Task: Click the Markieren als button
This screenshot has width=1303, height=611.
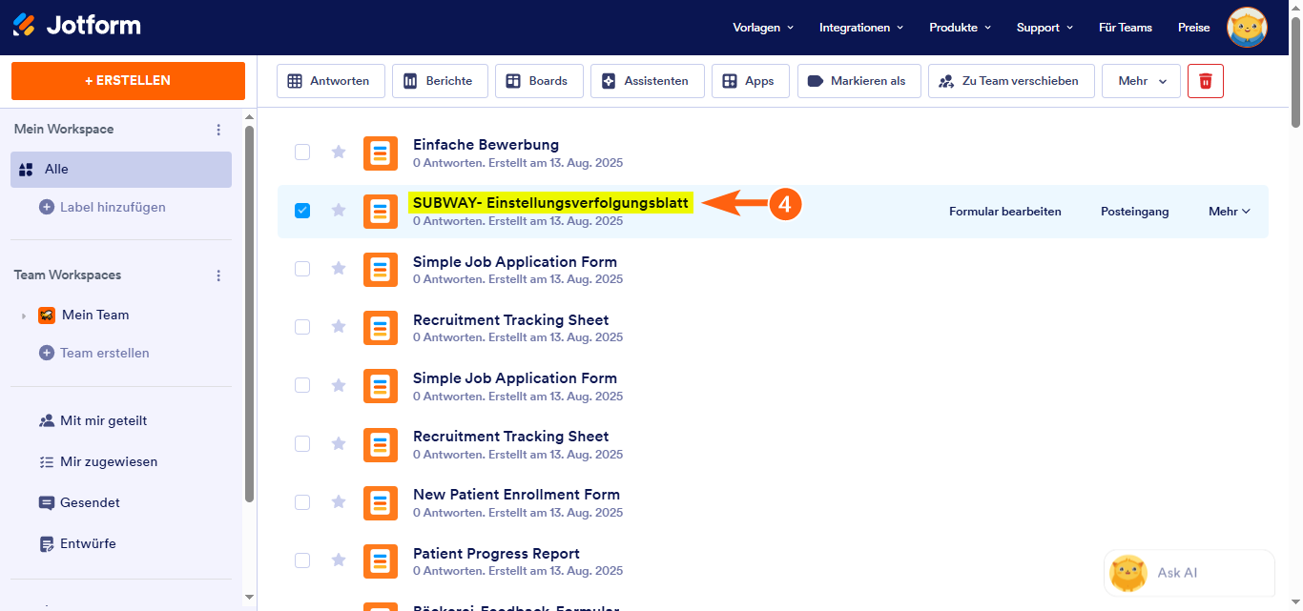Action: coord(858,81)
